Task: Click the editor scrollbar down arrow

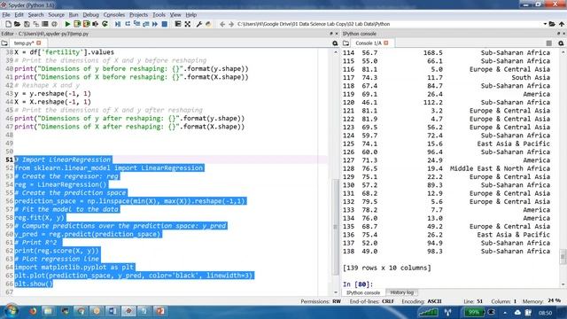Action: 335,292
